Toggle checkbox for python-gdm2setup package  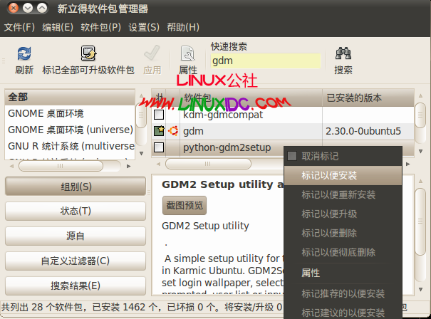[159, 147]
